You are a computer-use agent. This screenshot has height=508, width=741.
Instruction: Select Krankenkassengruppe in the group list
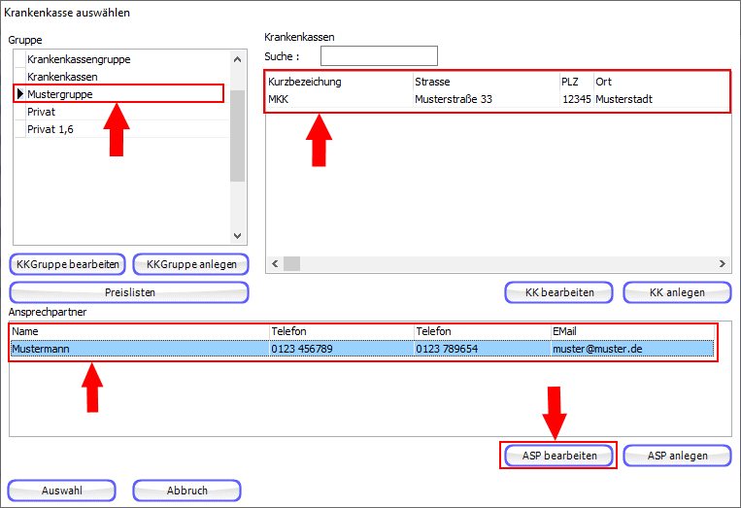pos(78,59)
